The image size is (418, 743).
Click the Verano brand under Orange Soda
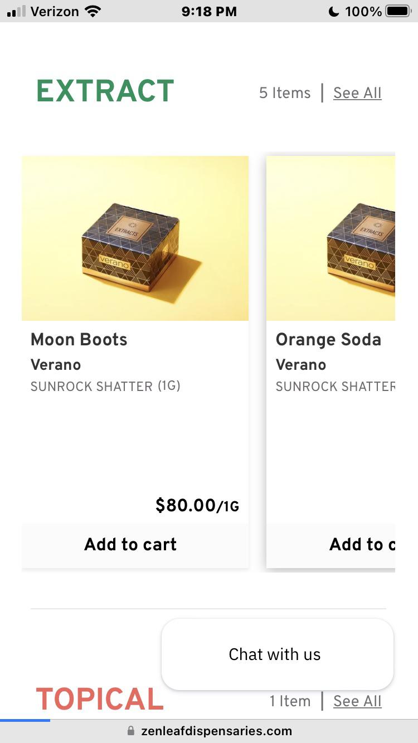coord(301,365)
